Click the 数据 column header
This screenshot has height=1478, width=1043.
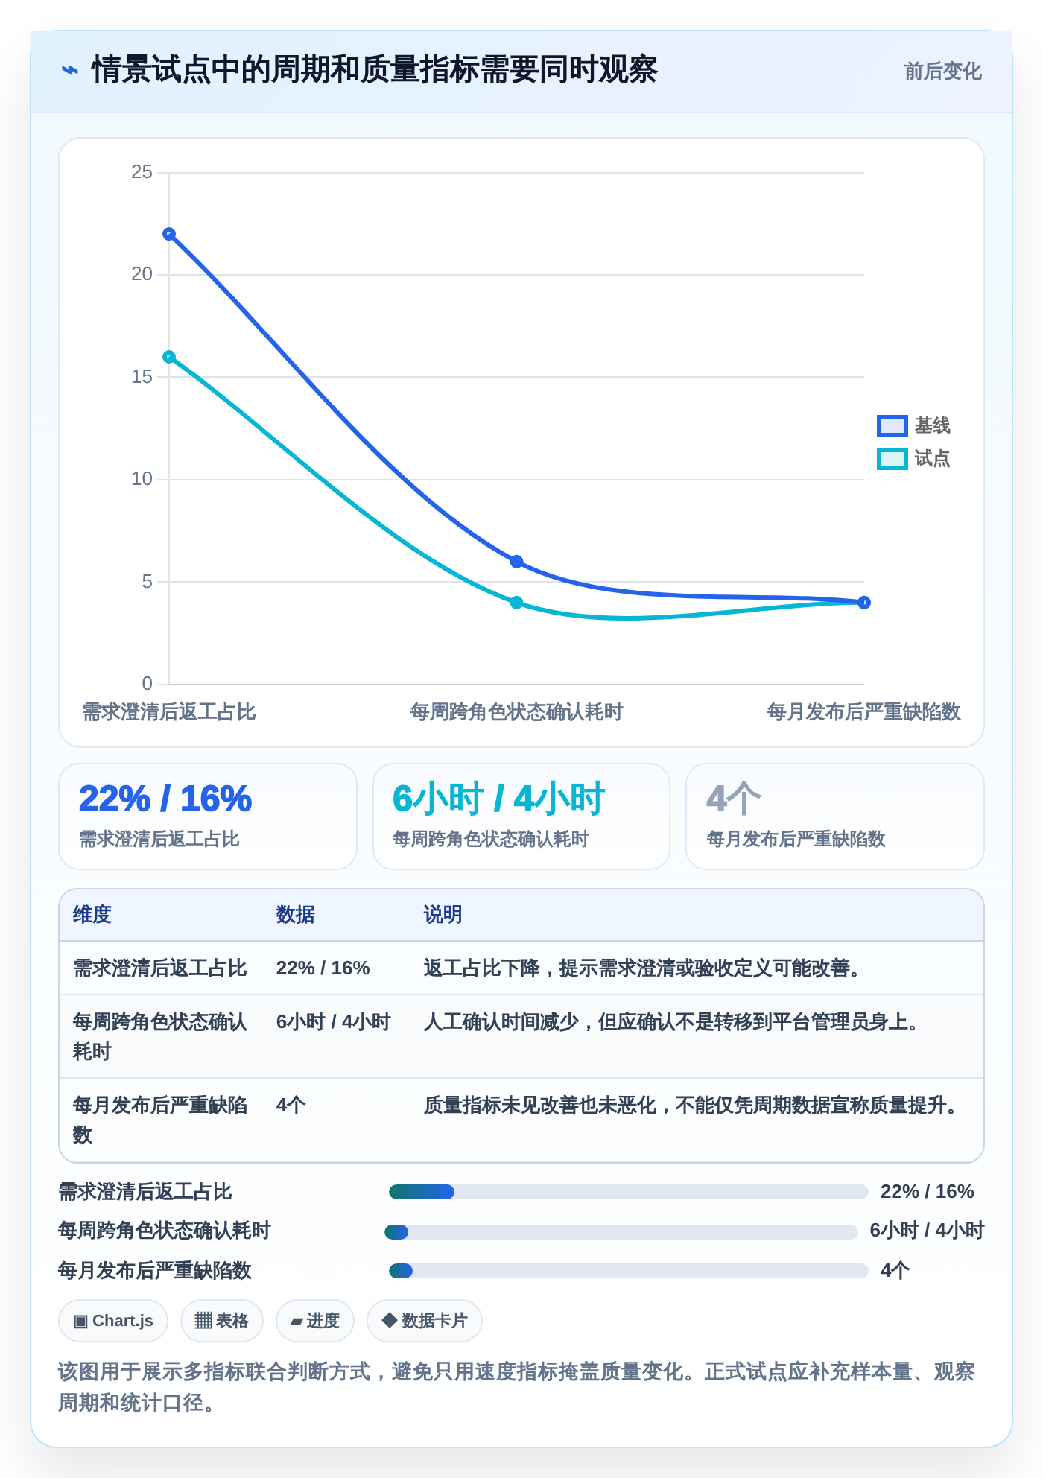(296, 915)
